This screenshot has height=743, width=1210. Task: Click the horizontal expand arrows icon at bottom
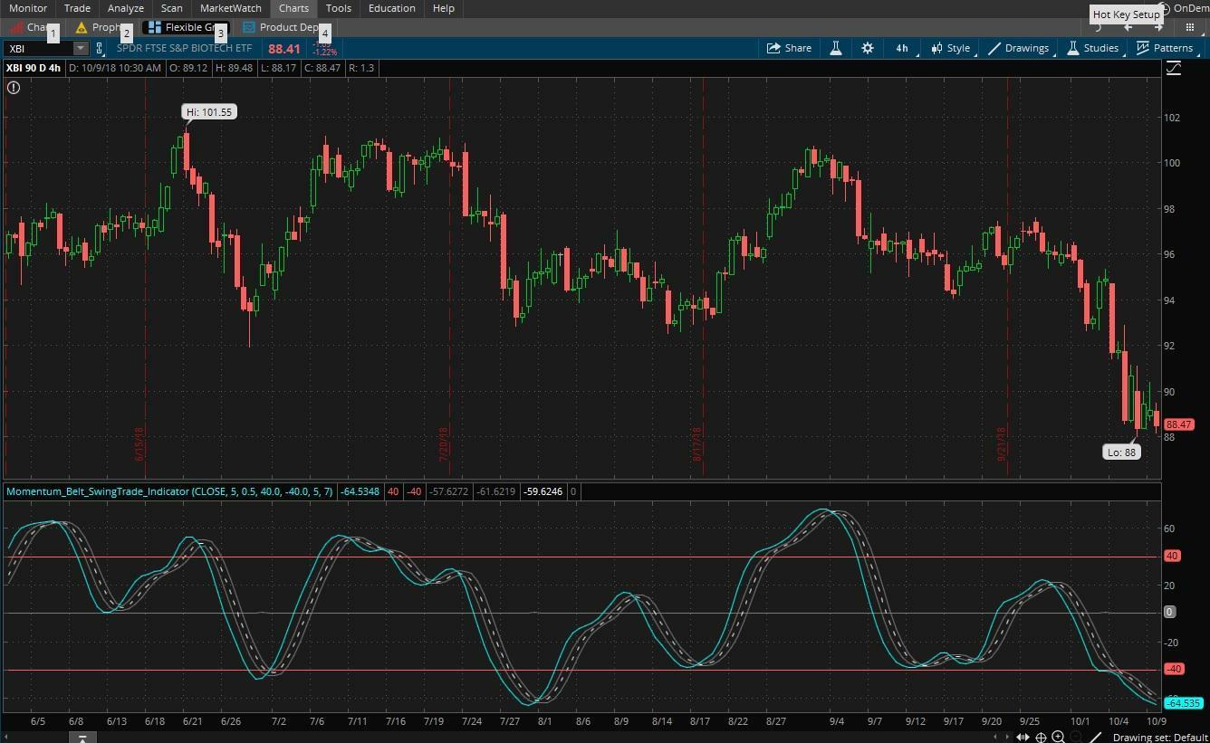point(1023,738)
